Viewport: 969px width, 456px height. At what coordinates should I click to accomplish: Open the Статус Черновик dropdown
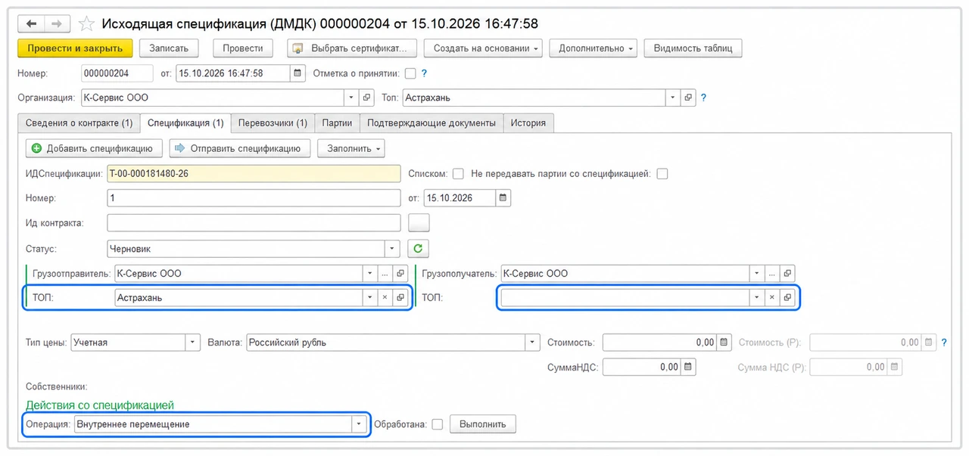click(392, 248)
